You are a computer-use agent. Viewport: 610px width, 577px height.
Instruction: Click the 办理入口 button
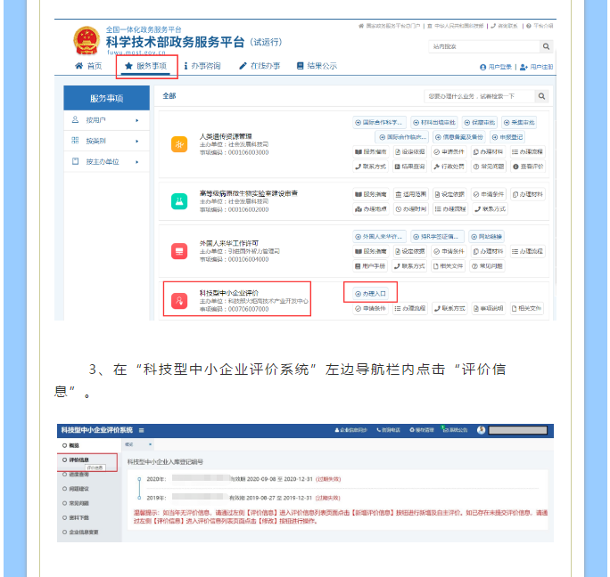[369, 293]
